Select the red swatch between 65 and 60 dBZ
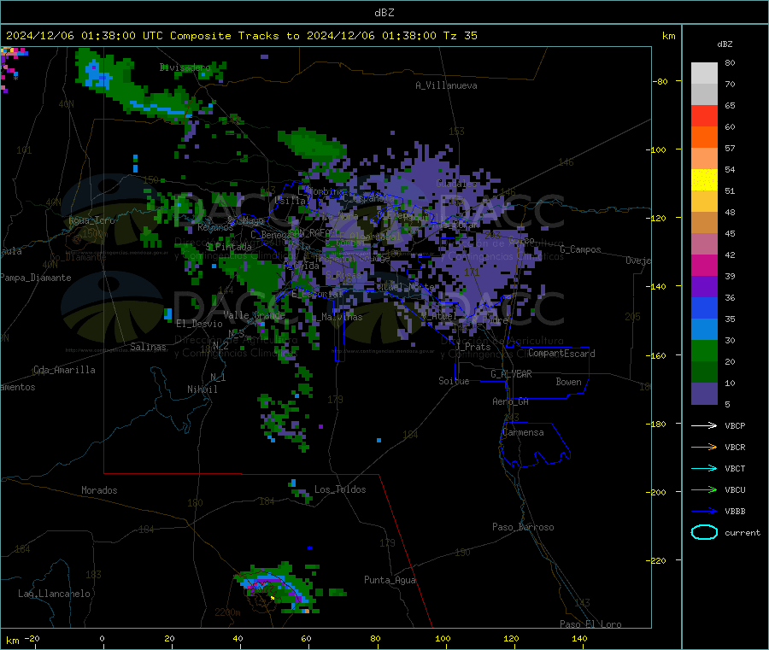The image size is (769, 650). click(x=704, y=115)
